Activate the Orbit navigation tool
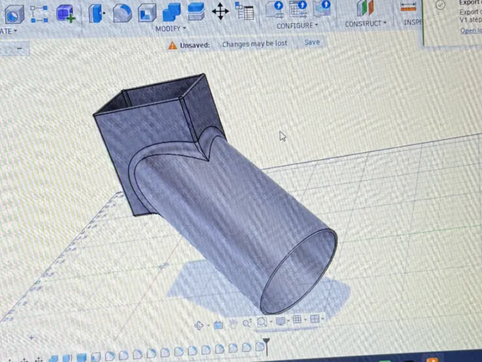The image size is (482, 362). [x=199, y=325]
